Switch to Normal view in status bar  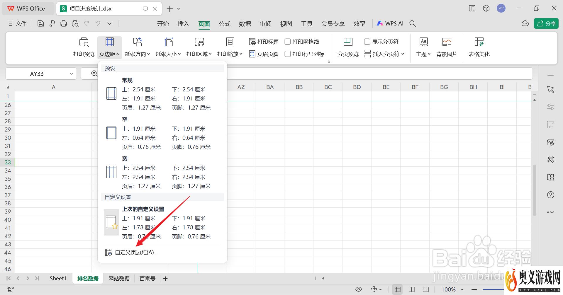click(x=397, y=289)
